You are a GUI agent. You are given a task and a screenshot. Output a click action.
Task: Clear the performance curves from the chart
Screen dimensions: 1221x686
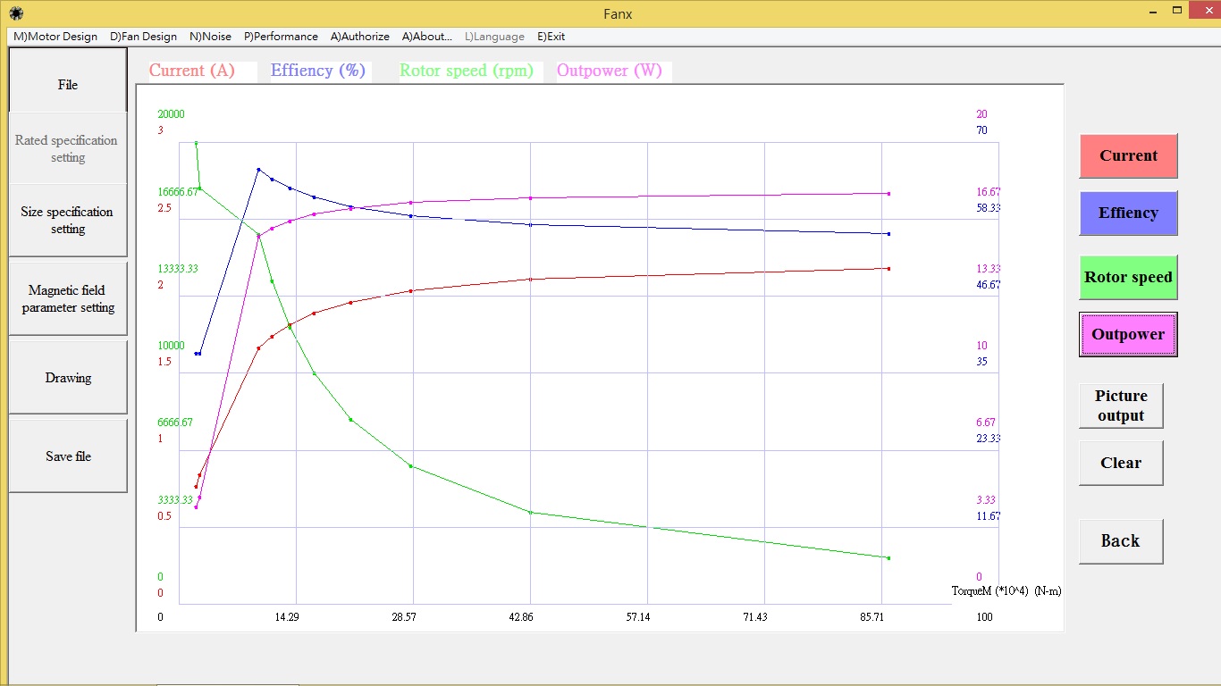pyautogui.click(x=1120, y=462)
